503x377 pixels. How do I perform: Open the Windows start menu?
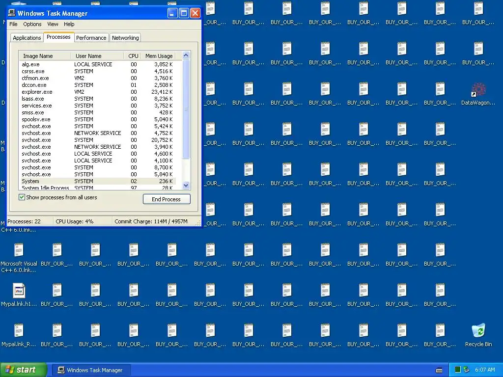click(x=23, y=370)
